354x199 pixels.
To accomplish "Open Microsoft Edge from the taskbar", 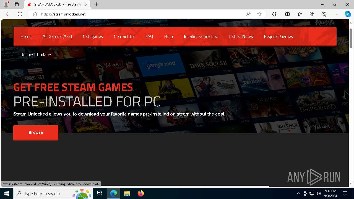I will point(114,193).
